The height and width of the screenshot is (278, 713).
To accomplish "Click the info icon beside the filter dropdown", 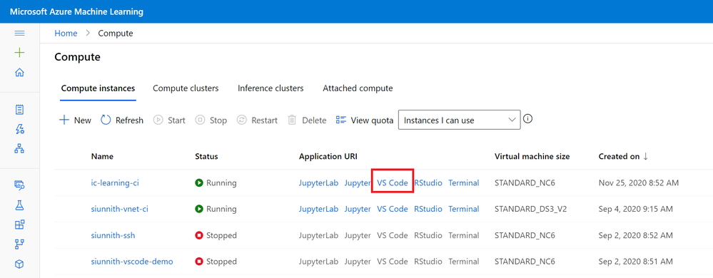I will coord(527,119).
